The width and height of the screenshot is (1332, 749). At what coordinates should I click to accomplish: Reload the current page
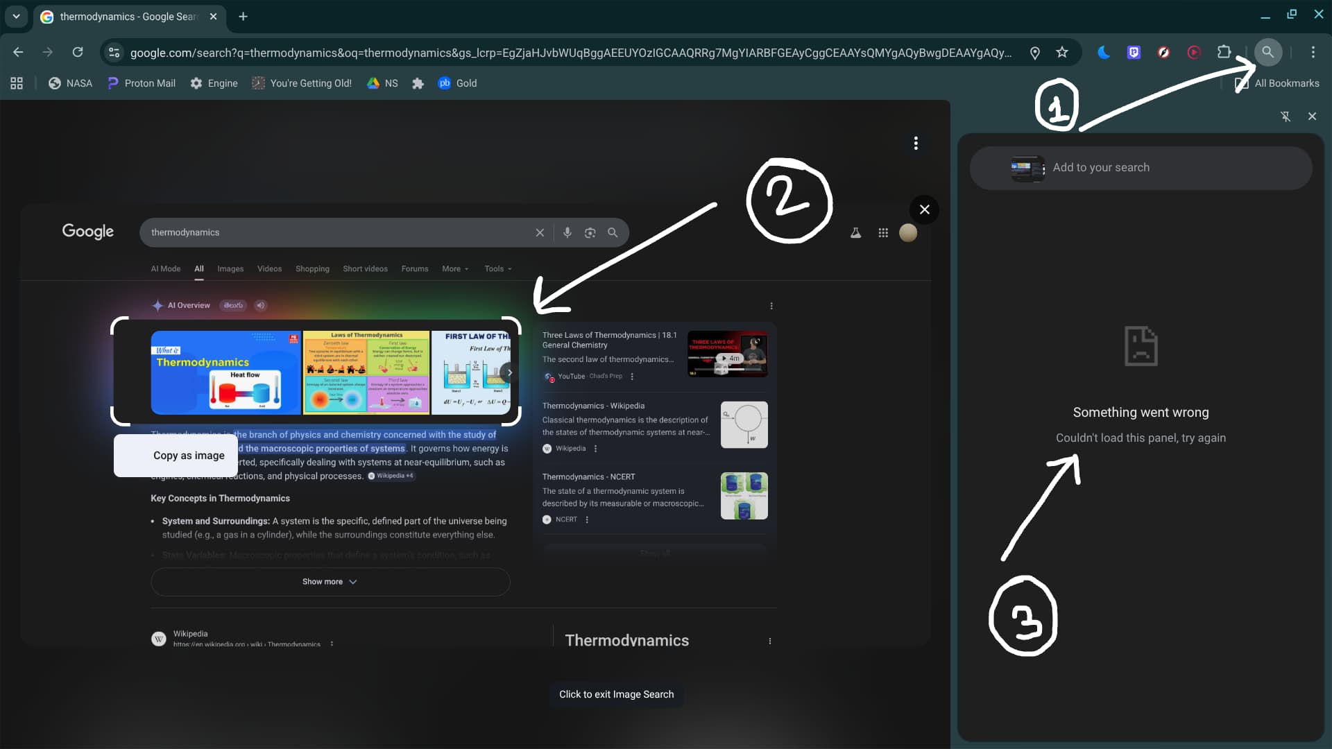pos(78,52)
